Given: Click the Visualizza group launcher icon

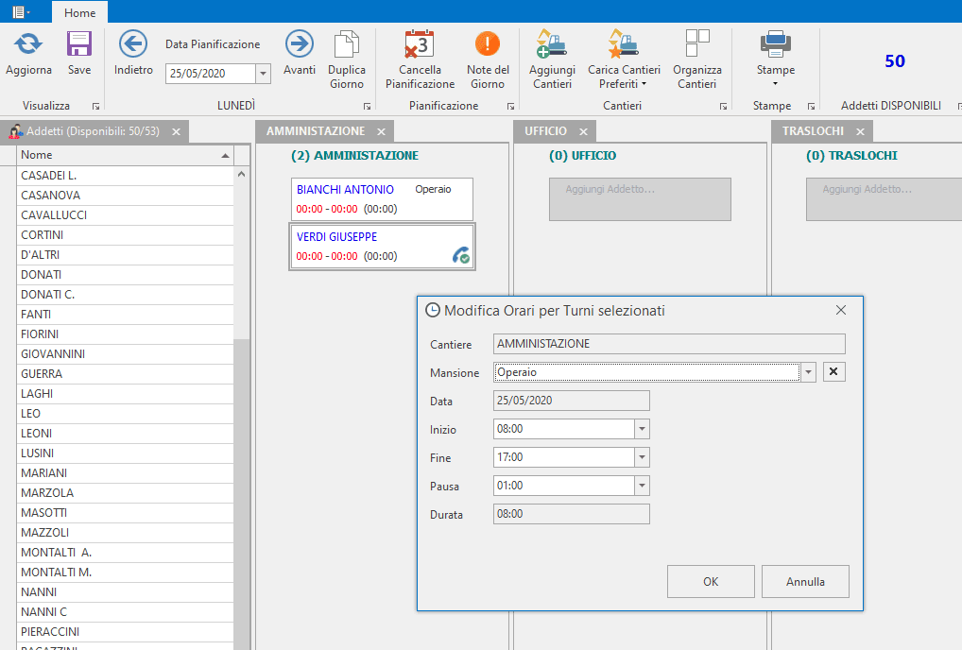Looking at the screenshot, I should 95,107.
